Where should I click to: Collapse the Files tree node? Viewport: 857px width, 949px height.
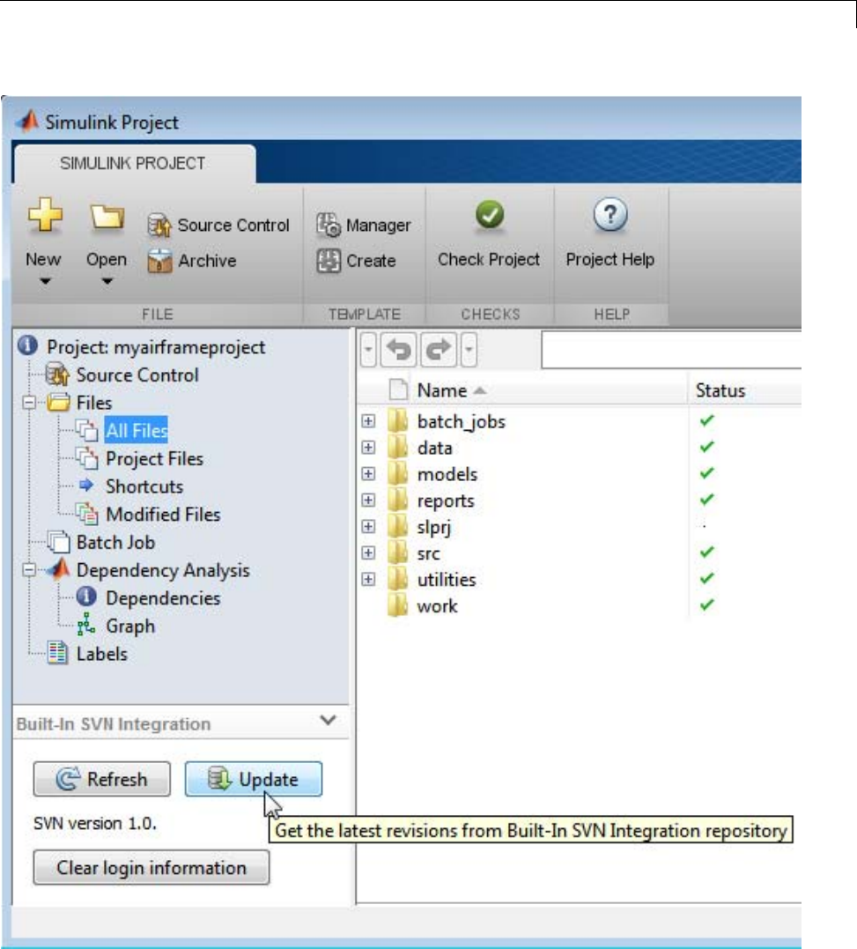coord(28,402)
